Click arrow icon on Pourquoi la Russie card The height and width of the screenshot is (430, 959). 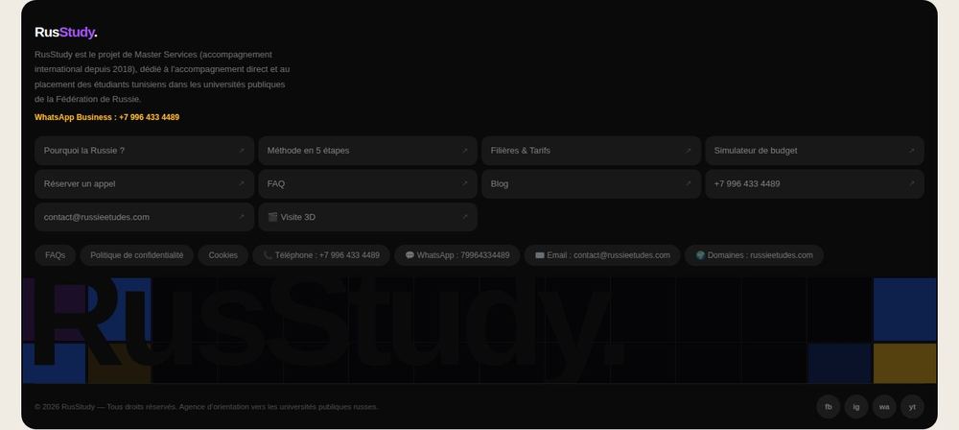(242, 150)
